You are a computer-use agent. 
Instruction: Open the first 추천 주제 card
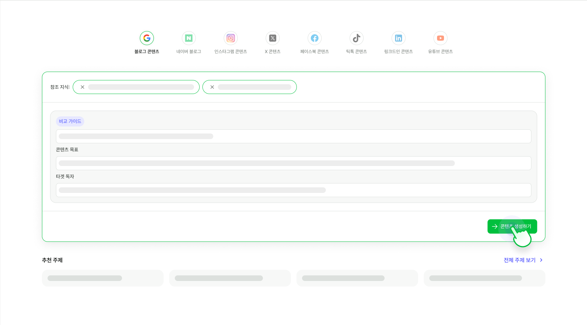[102, 278]
